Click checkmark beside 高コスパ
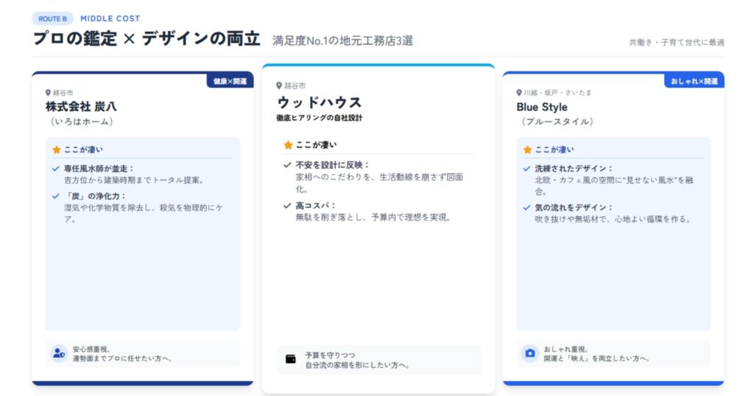Viewport: 754px width, 396px height. pyautogui.click(x=287, y=205)
